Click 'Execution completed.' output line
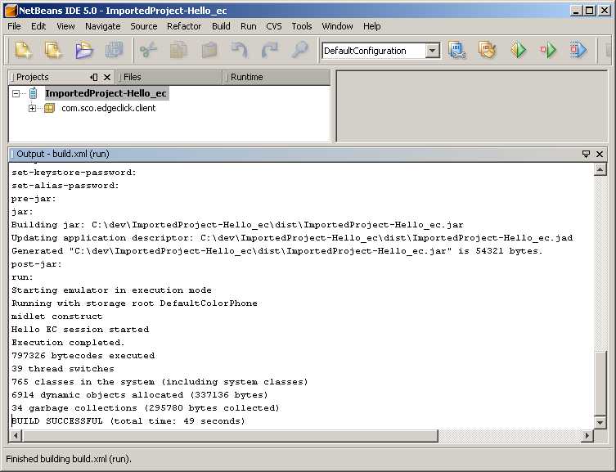 coord(68,343)
